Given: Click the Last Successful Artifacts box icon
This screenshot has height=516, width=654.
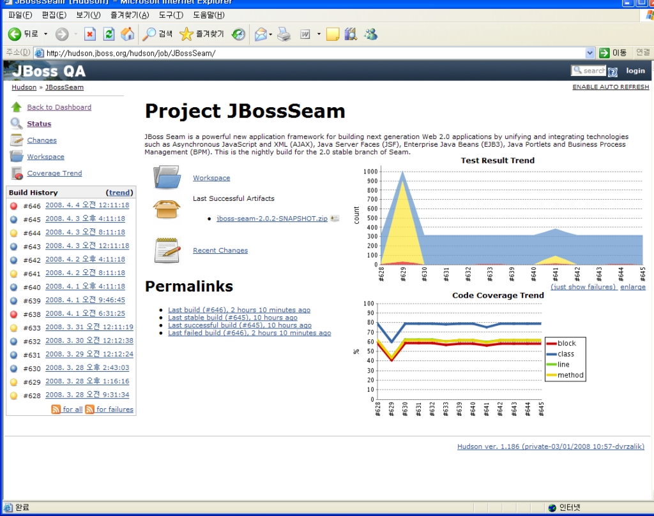Looking at the screenshot, I should pyautogui.click(x=167, y=209).
